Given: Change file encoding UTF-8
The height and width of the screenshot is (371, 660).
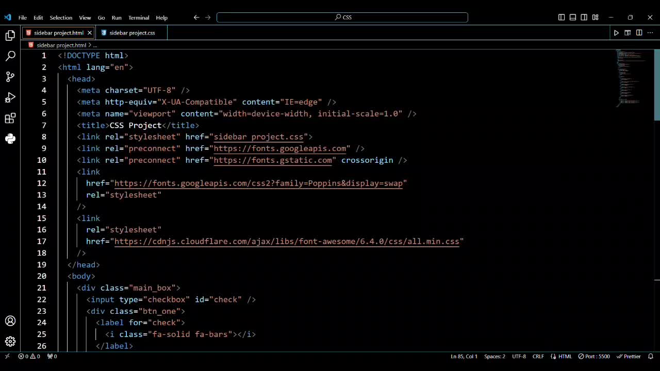Looking at the screenshot, I should (519, 356).
